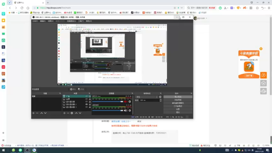Open the OBS 编辑(E) menu
The height and width of the screenshot is (153, 272).
click(43, 21)
